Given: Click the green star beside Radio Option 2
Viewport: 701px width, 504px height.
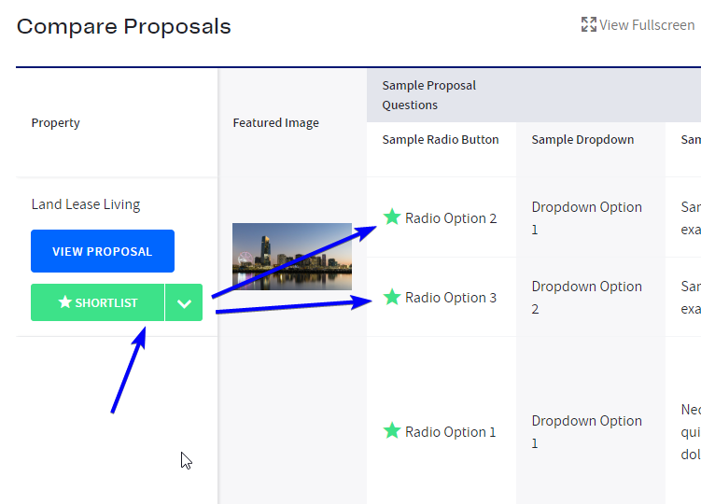Looking at the screenshot, I should pos(392,217).
